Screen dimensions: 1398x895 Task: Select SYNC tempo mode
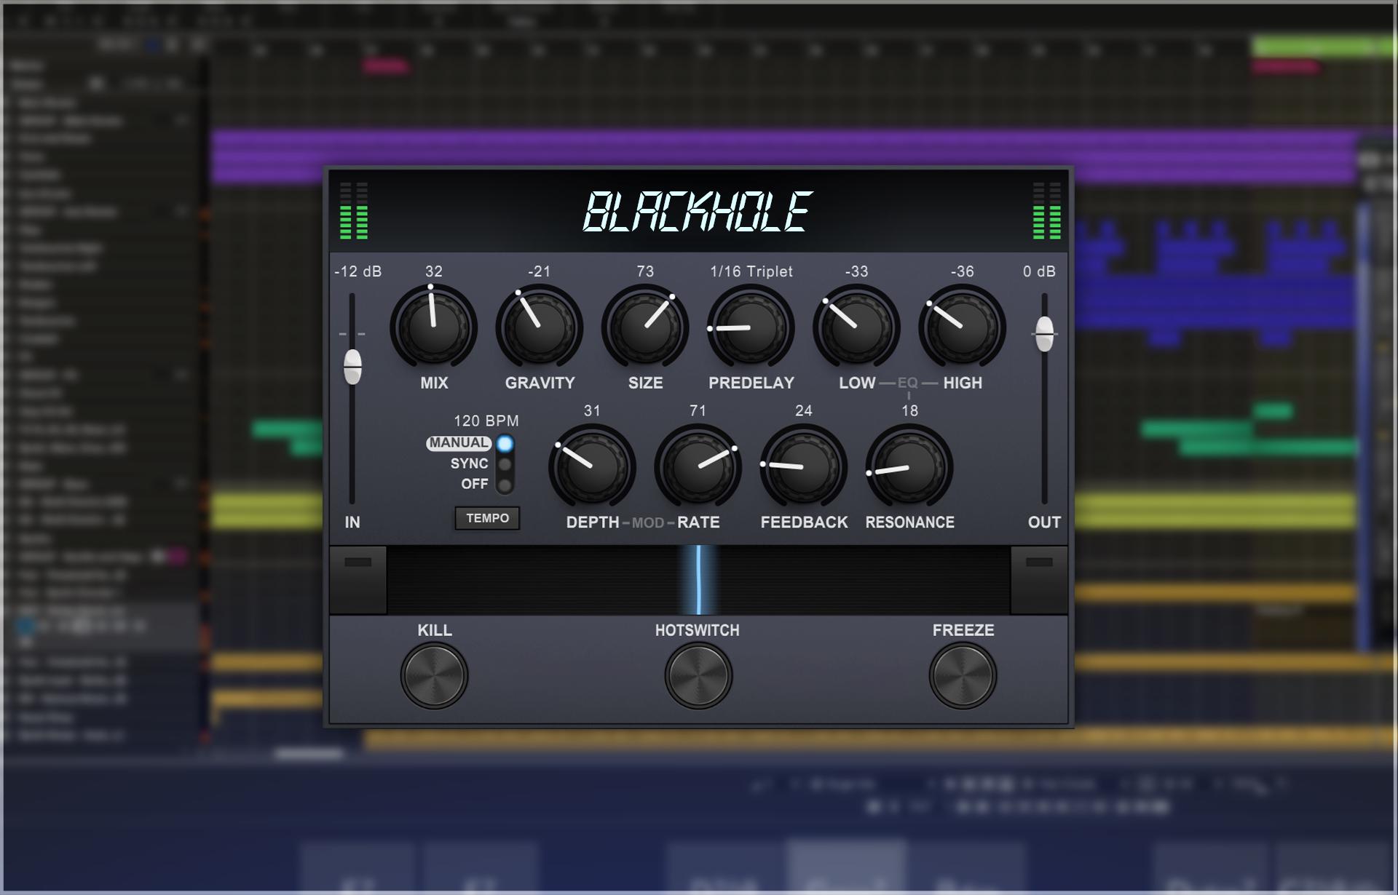(x=505, y=464)
